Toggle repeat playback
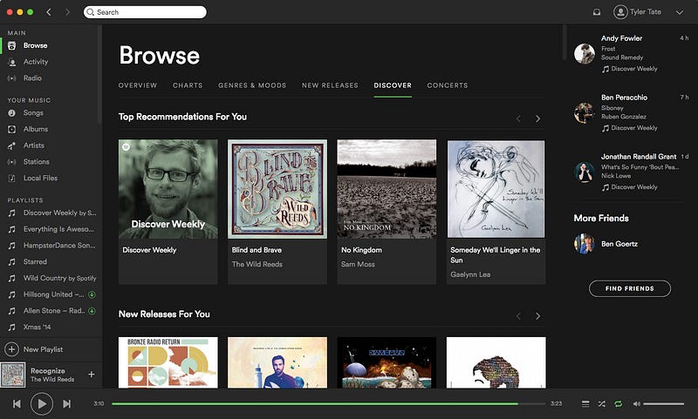This screenshot has height=419, width=698. tap(619, 403)
